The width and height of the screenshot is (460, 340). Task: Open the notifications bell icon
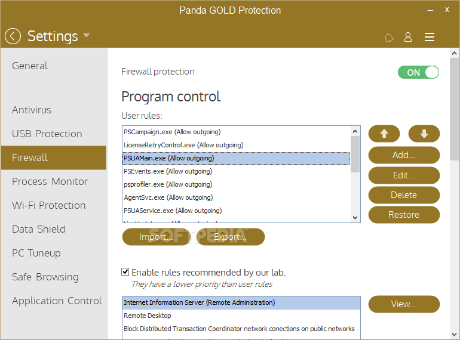tap(389, 38)
